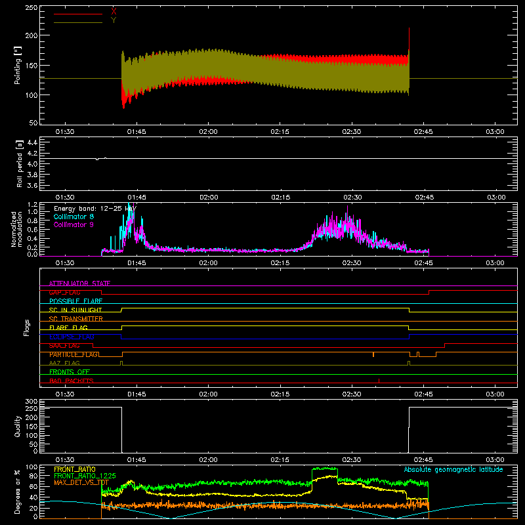This screenshot has width=525, height=525.
Task: Click the SC_TRANSMITTER flag label
Action: pos(76,319)
